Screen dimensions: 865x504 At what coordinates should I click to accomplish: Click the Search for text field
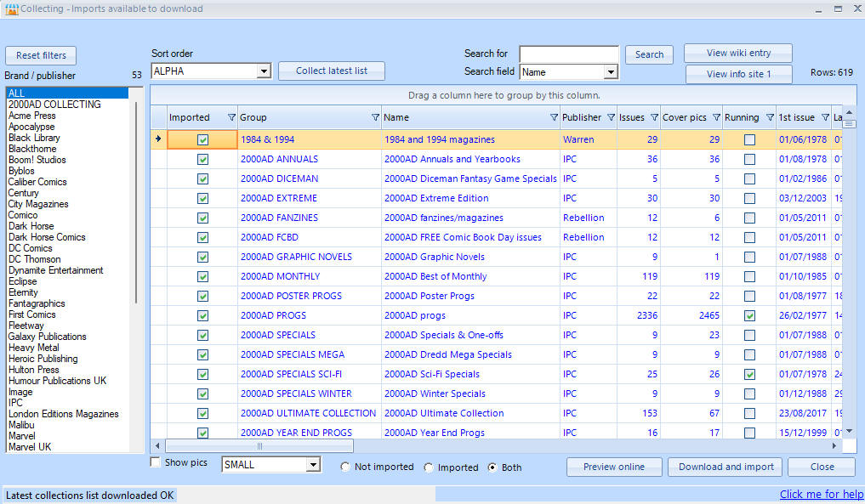[569, 54]
